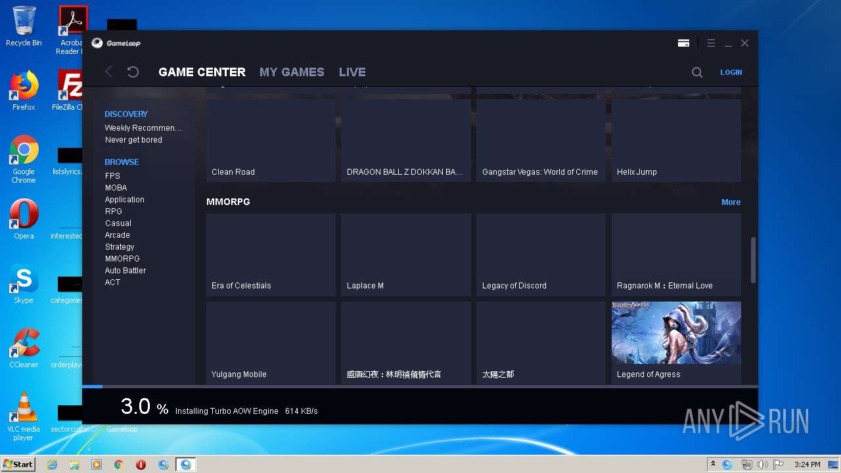This screenshot has height=473, width=841.
Task: Open Helix Jump game card
Action: [676, 141]
